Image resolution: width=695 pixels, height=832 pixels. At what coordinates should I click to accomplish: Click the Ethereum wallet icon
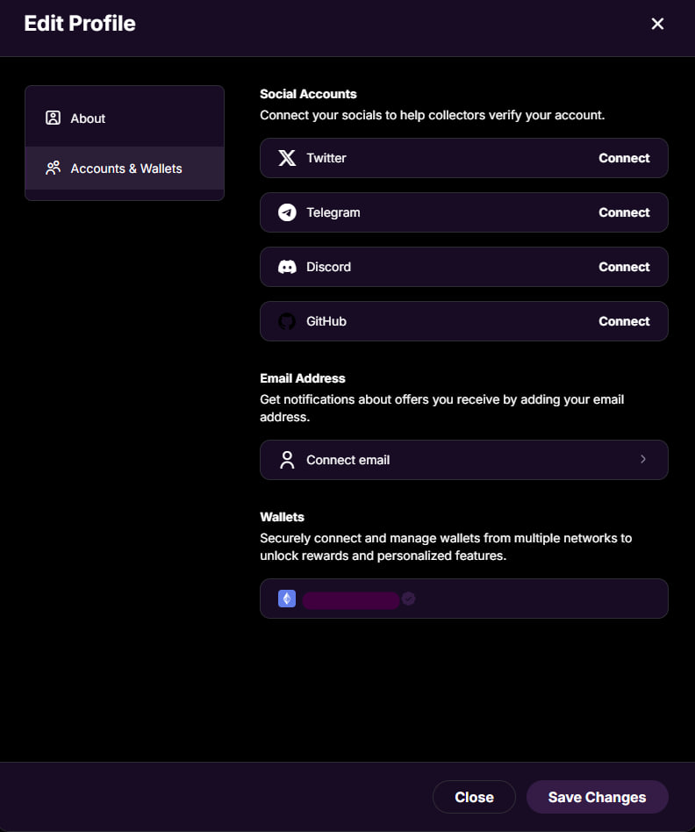287,599
